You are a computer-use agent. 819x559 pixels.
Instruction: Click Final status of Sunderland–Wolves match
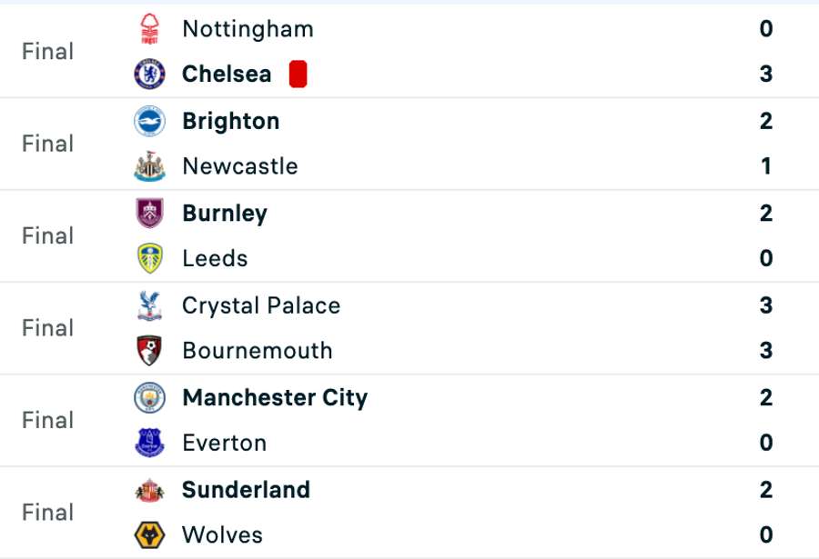click(x=47, y=513)
